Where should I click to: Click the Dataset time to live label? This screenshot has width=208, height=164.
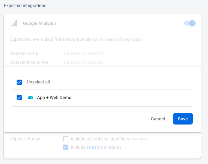[x=29, y=62]
